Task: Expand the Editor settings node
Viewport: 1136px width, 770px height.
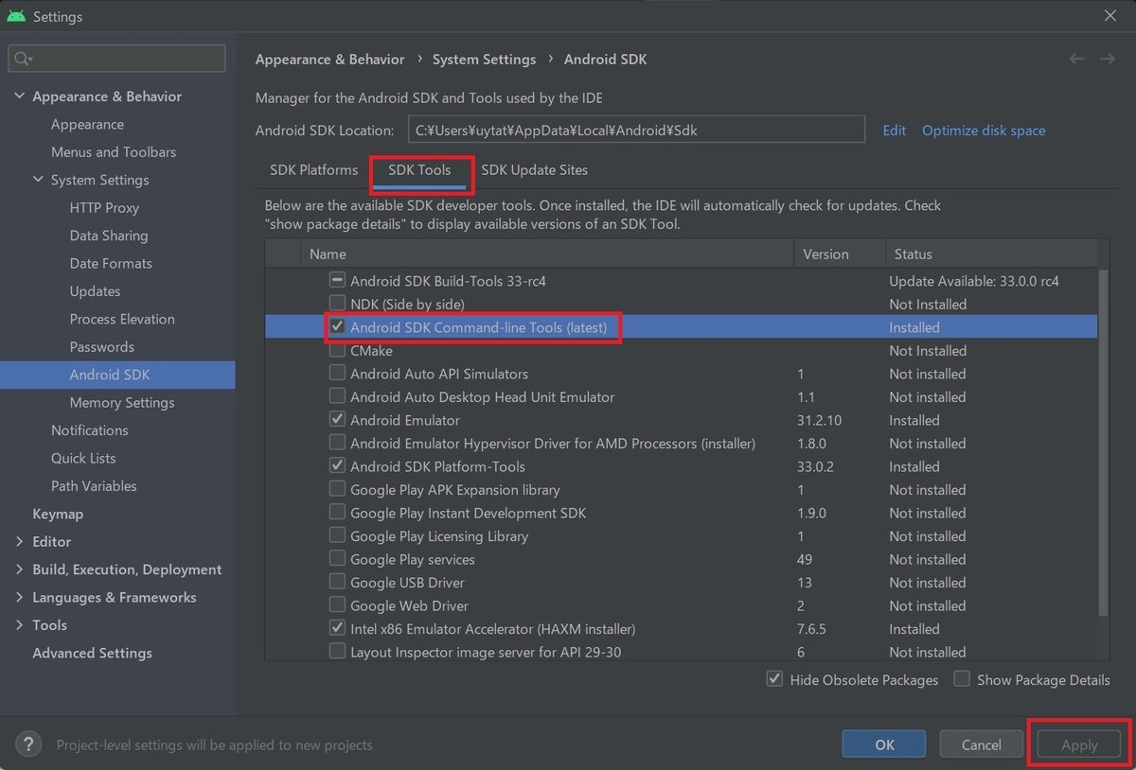Action: (20, 542)
